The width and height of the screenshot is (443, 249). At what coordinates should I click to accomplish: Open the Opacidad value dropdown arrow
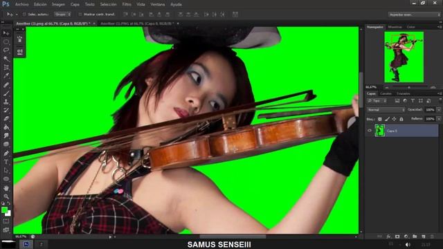(x=439, y=110)
